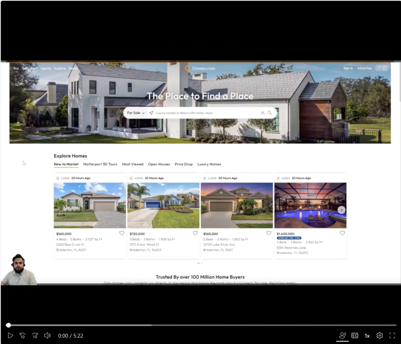Open the video settings gear

point(379,335)
